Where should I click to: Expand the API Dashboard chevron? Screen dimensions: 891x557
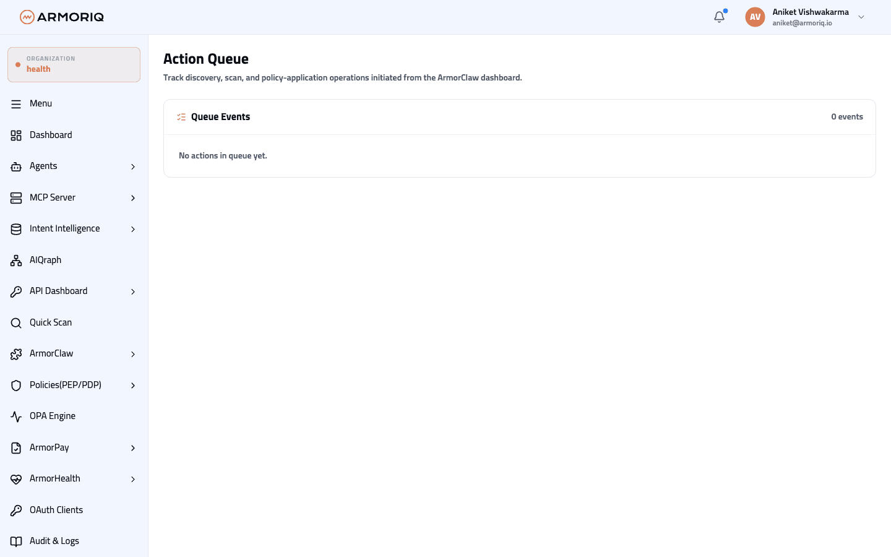133,291
